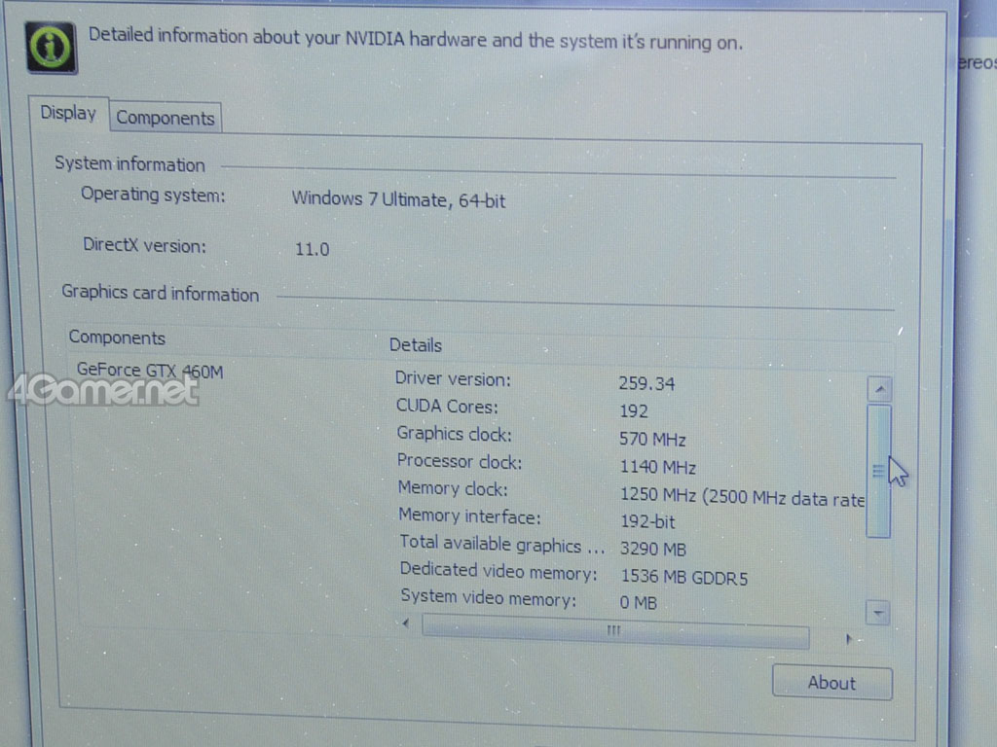This screenshot has height=747, width=997.
Task: Open the Components tab
Action: coord(166,118)
